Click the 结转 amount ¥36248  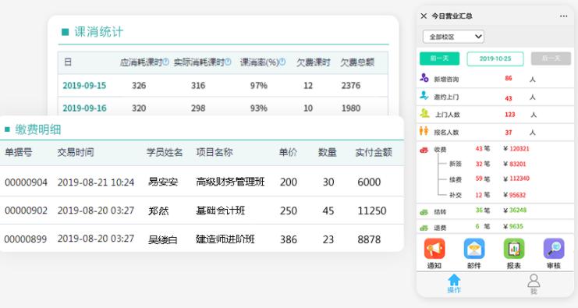pyautogui.click(x=515, y=211)
